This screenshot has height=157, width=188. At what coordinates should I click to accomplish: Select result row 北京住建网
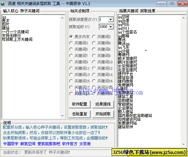tap(127, 70)
